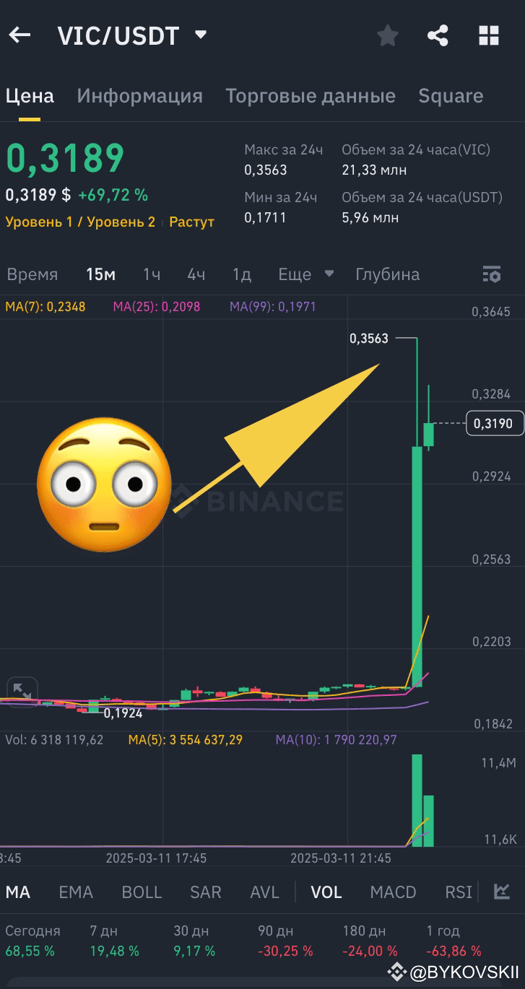Open the VIC/USDT pair selector dropdown
The height and width of the screenshot is (989, 525).
coord(200,33)
